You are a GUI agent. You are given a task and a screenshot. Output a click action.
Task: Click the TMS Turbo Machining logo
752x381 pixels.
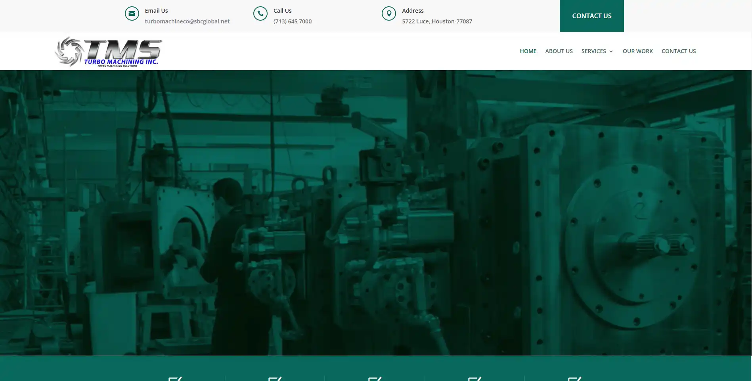tap(108, 52)
